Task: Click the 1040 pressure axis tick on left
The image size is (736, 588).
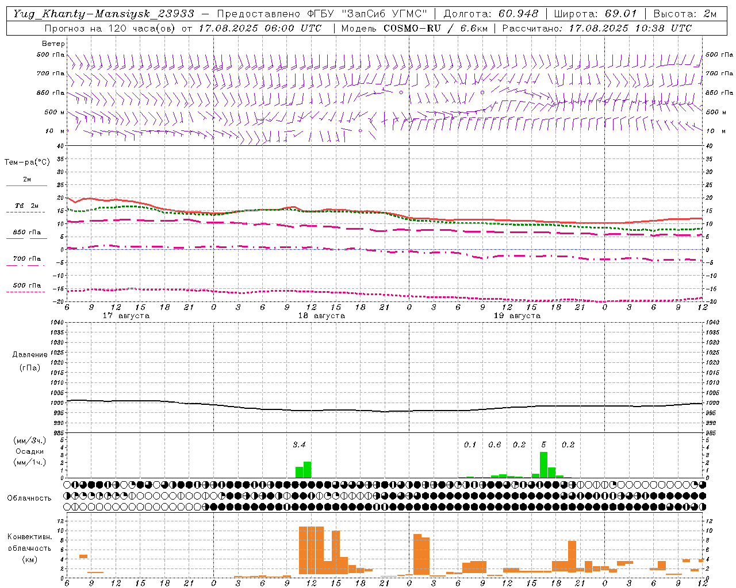Action: tap(56, 322)
